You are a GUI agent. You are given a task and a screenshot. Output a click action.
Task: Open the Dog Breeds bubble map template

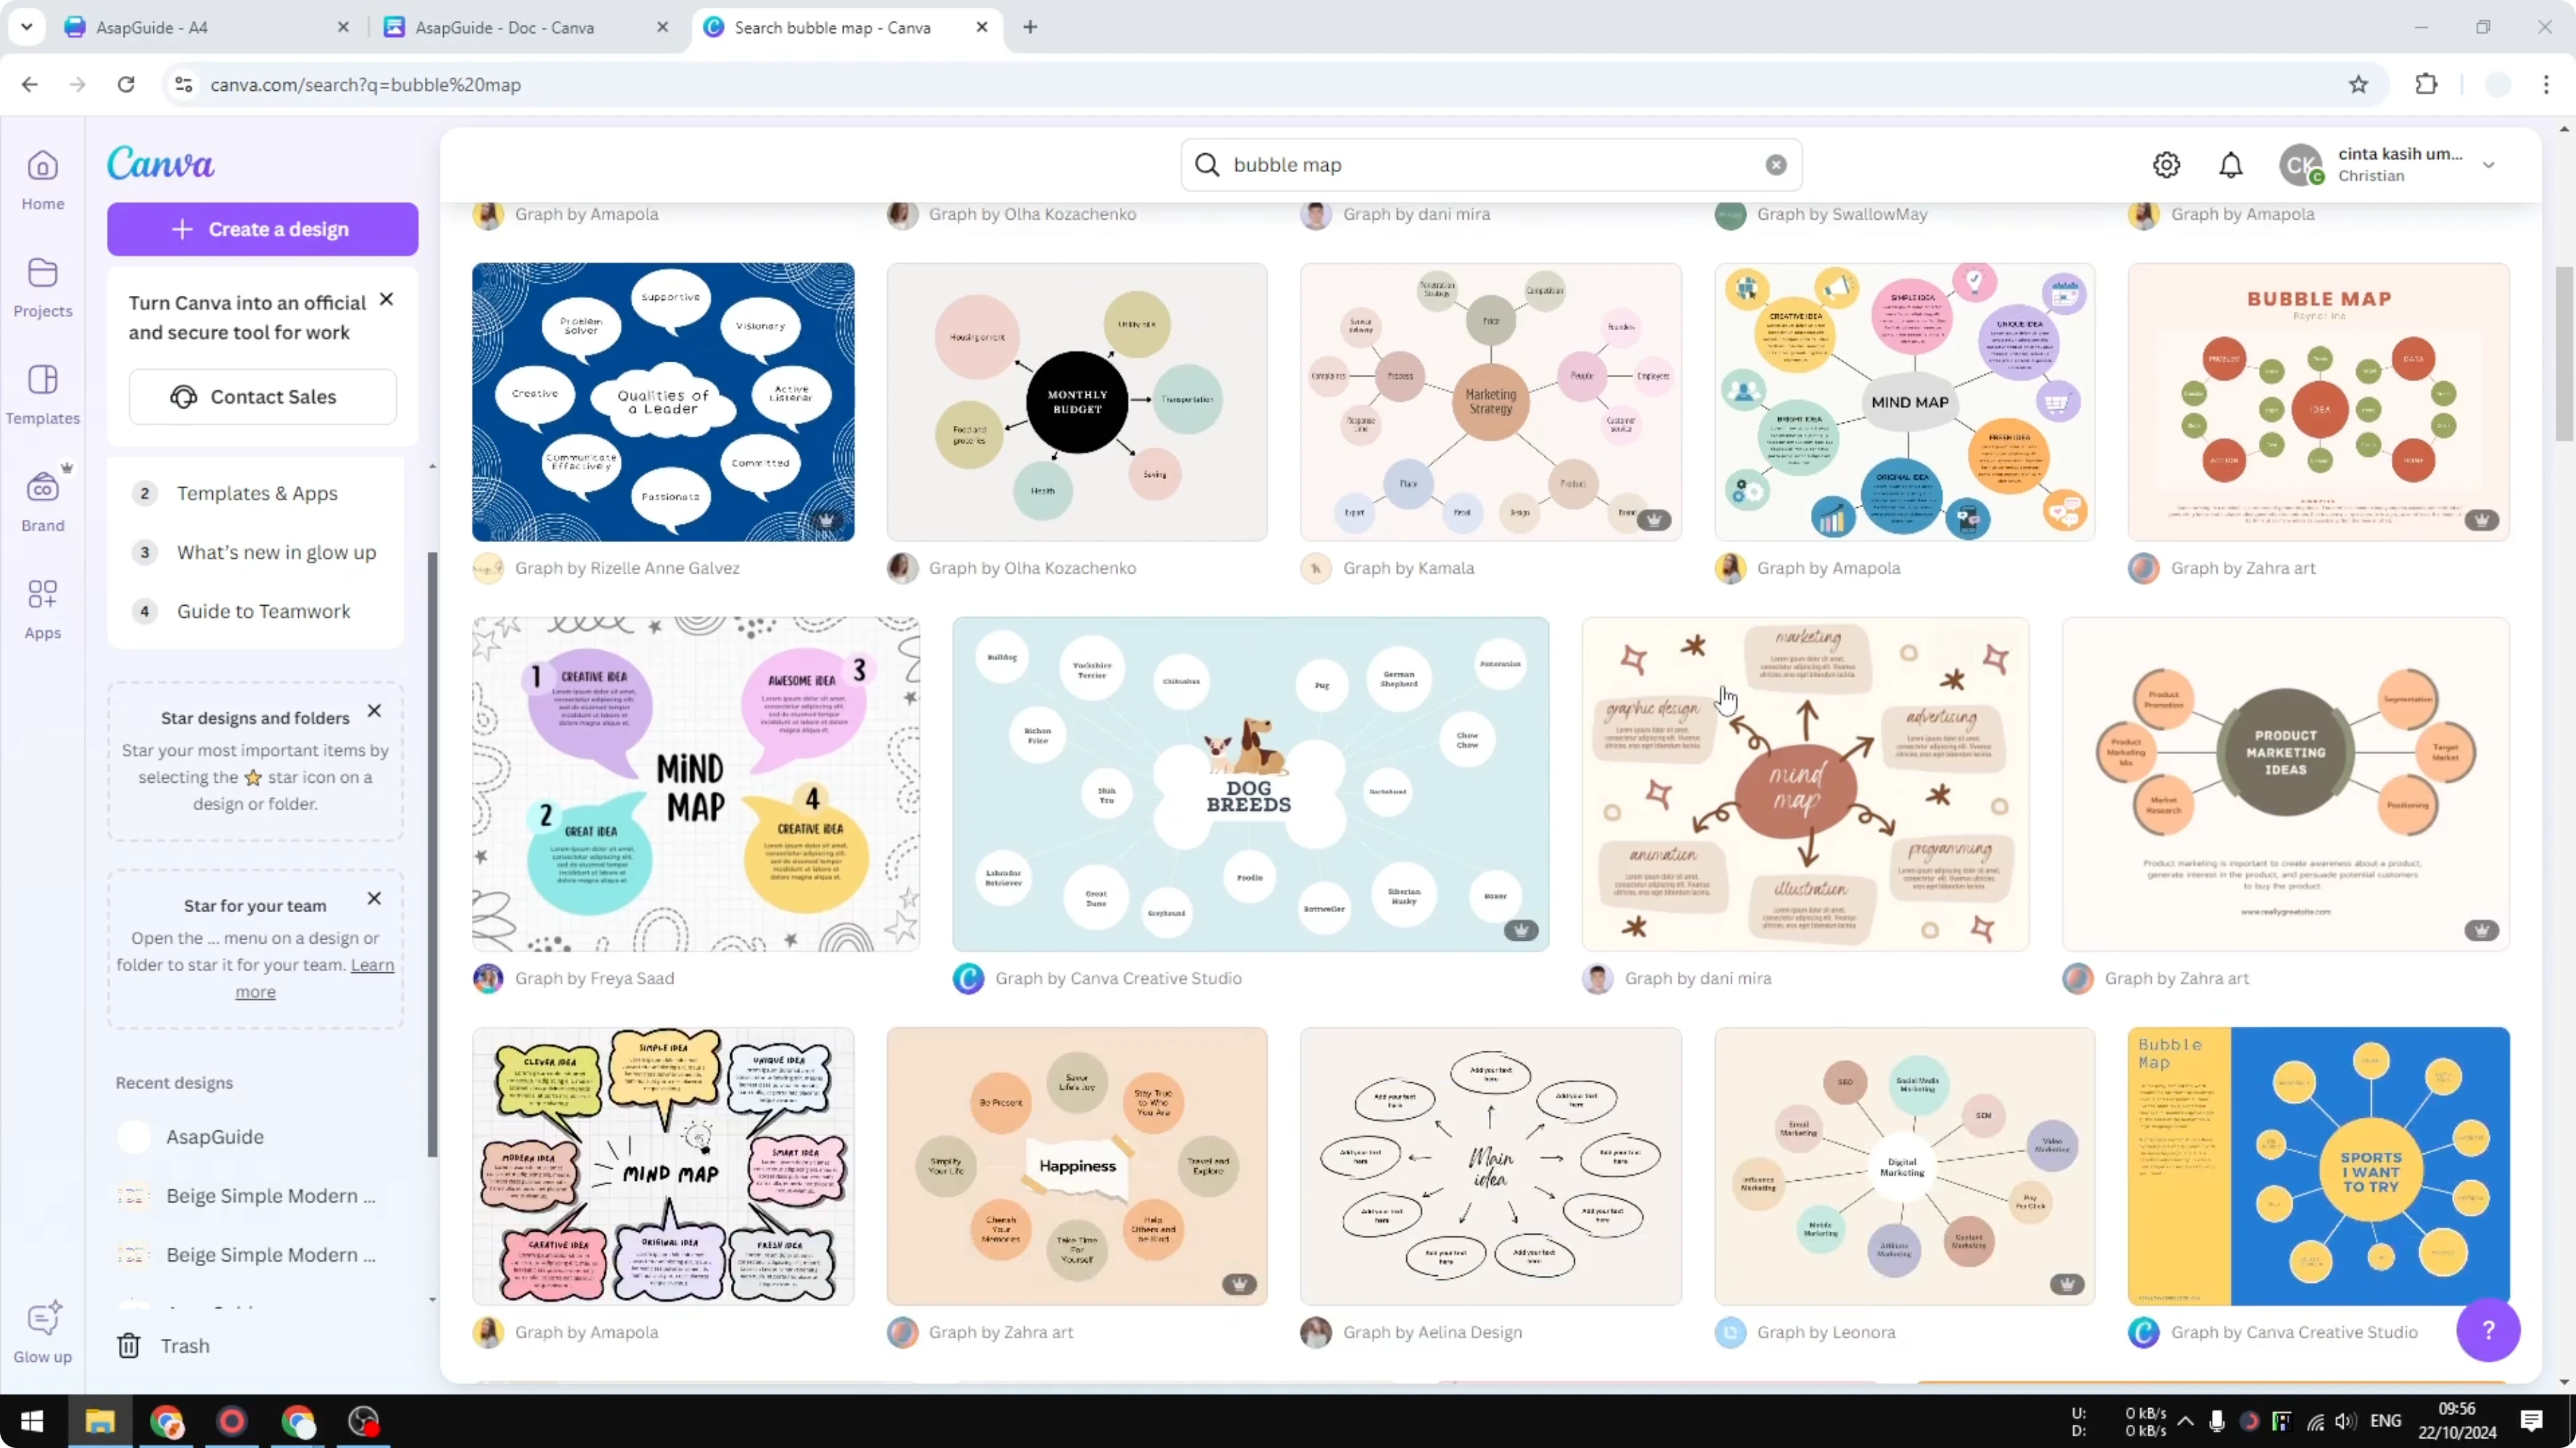1249,783
